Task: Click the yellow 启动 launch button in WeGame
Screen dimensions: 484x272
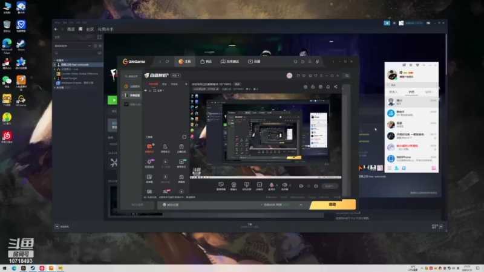Action: click(x=332, y=204)
